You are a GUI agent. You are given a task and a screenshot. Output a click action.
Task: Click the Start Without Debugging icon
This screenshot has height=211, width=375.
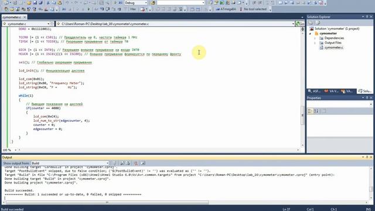point(121,3)
